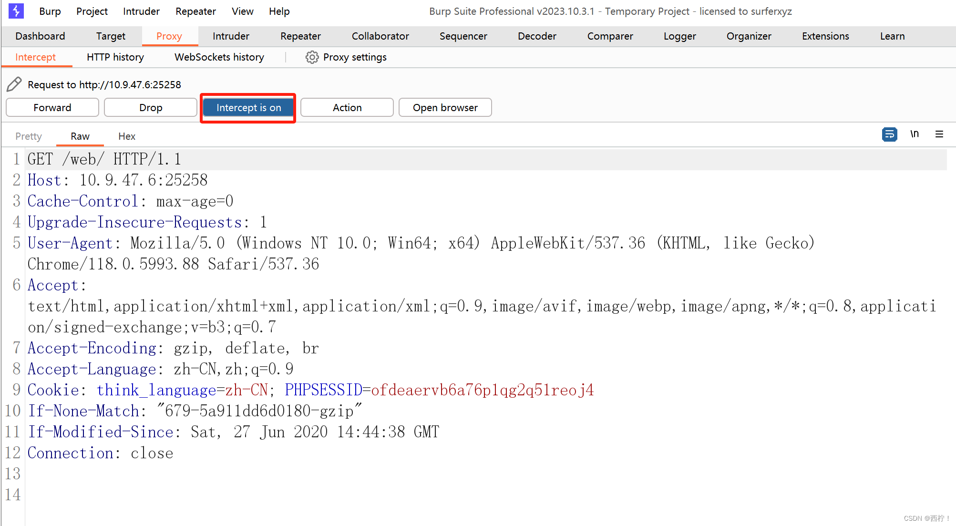Viewport: 956px width, 526px height.
Task: Open the Burp menu
Action: point(50,11)
